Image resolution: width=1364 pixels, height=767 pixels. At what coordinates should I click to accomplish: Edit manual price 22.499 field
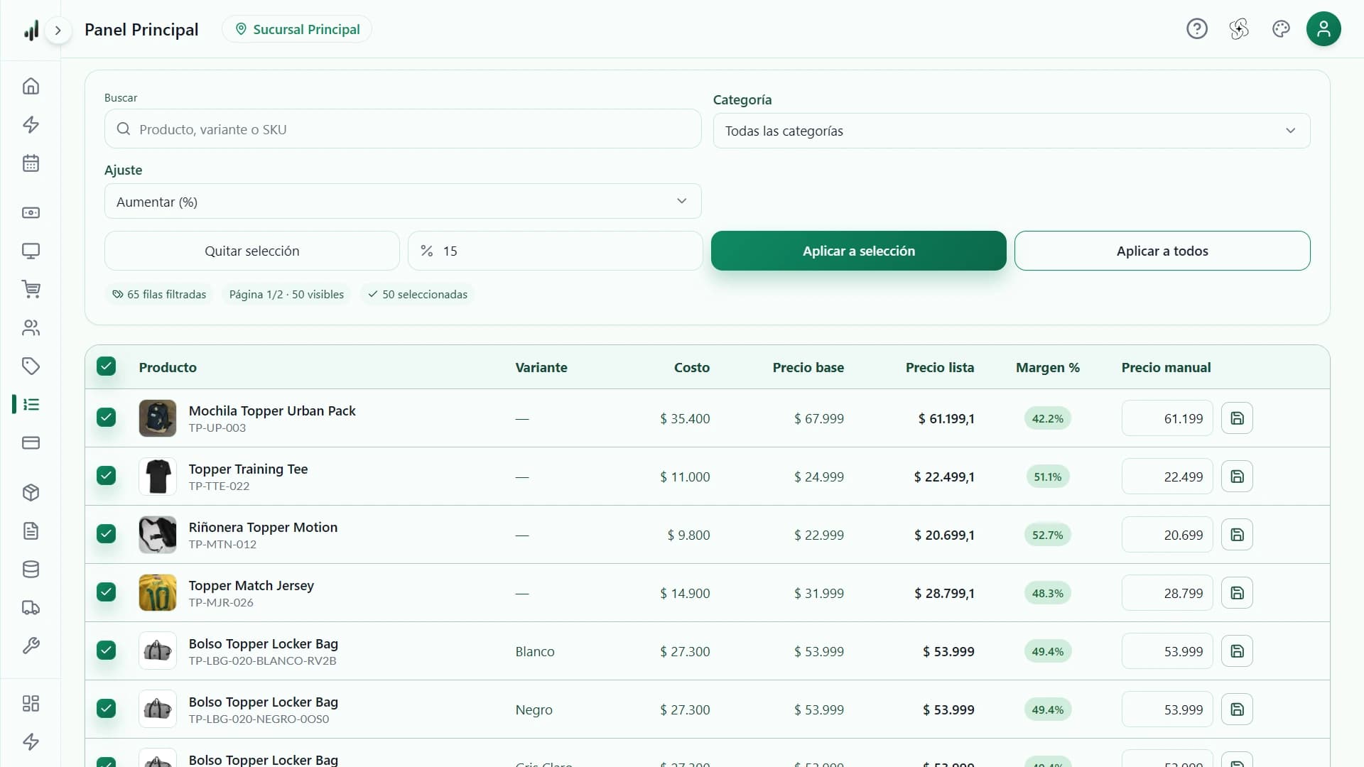tap(1167, 477)
